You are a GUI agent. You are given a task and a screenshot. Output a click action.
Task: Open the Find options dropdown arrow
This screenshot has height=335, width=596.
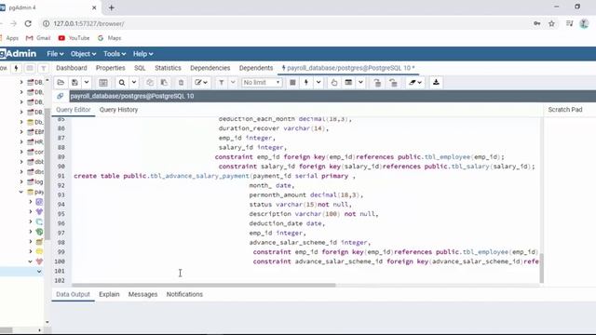pyautogui.click(x=134, y=83)
